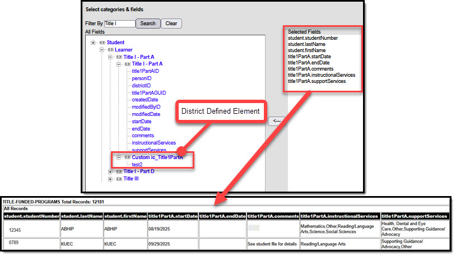456x256 pixels.
Task: Click the student.lastName column header
Action: pos(82,216)
